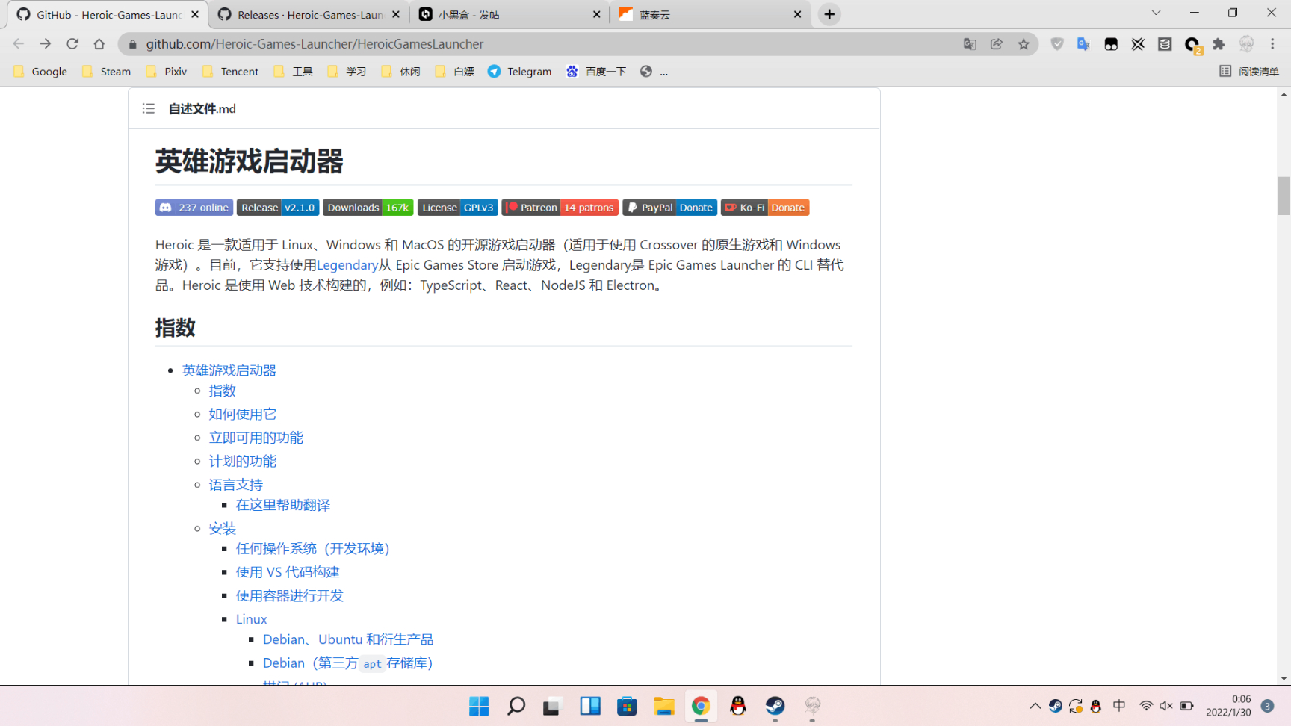The image size is (1291, 726).
Task: Open File Explorer from taskbar
Action: [x=663, y=706]
